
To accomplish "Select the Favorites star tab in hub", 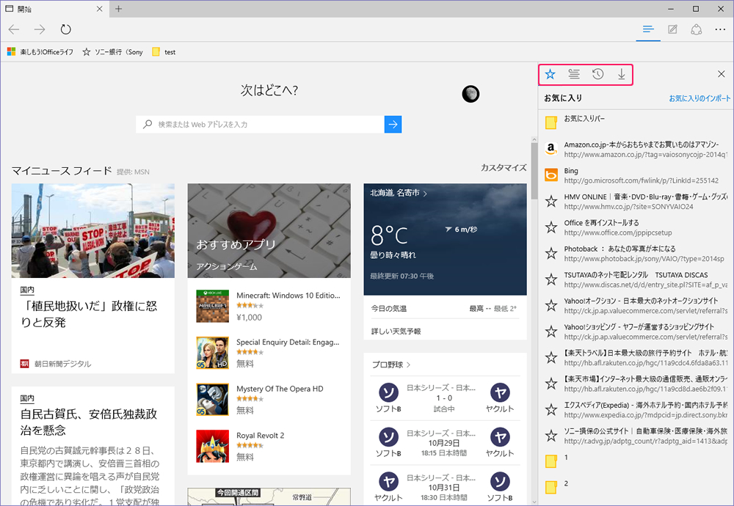I will pos(550,74).
